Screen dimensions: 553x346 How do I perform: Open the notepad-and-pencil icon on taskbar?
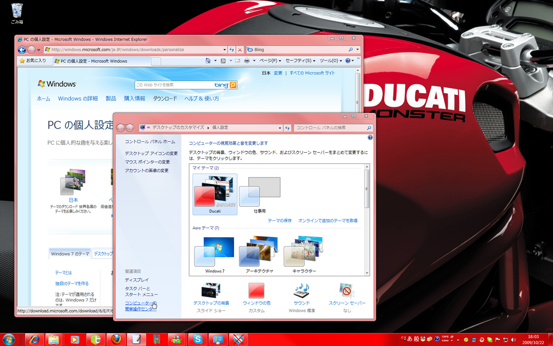coord(136,340)
